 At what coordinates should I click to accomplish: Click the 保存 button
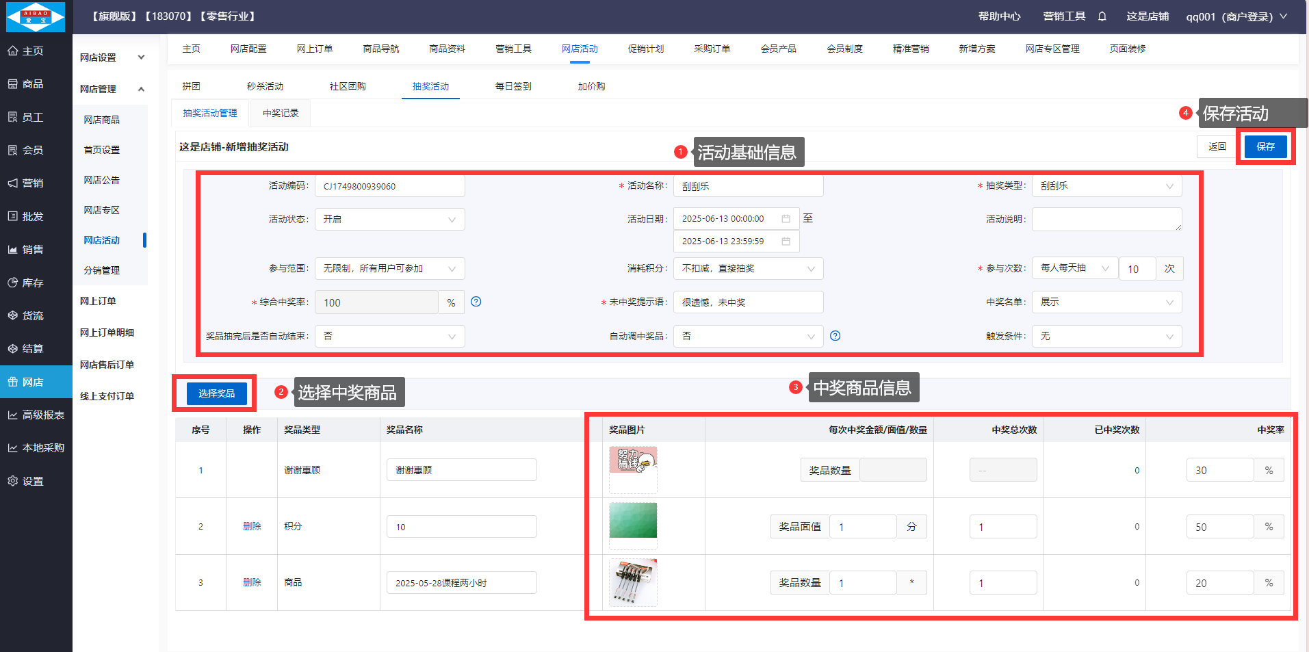point(1265,147)
